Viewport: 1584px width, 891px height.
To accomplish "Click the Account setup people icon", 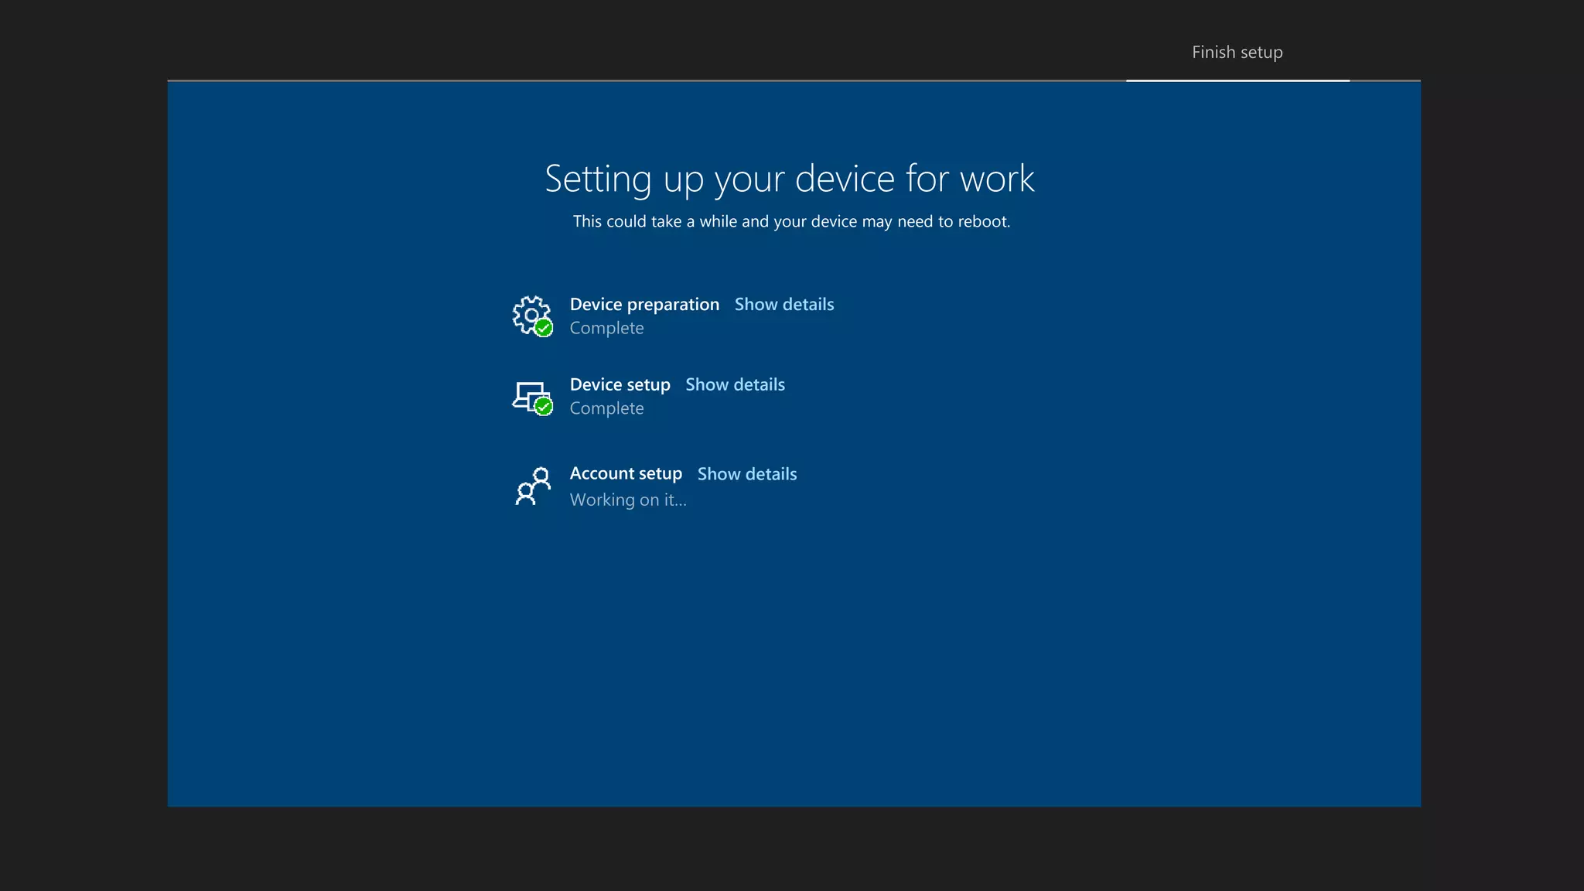I will (532, 486).
